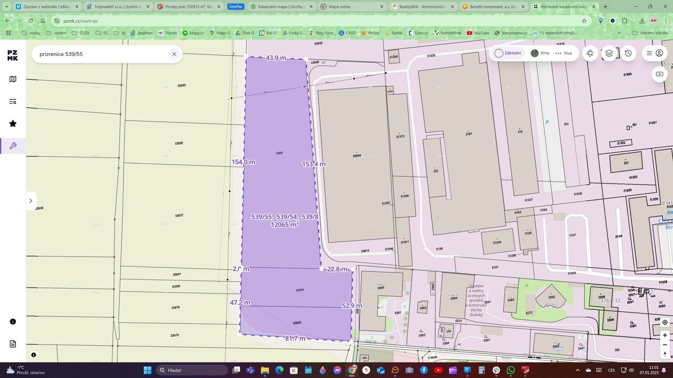Viewport: 673px width, 378px height.
Task: Switch to the Základní base map
Action: pos(508,53)
